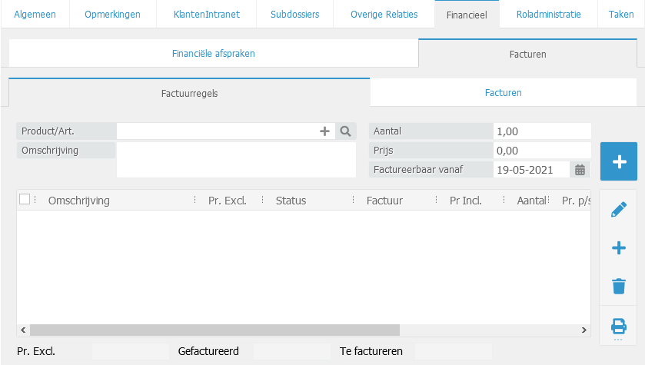
Task: Click the horizontal scrollbar thumb
Action: click(214, 330)
